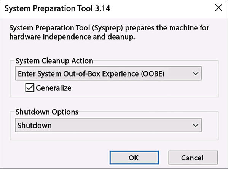This screenshot has width=228, height=169.
Task: Expand the chevron beside the OOBE option
Action: [195, 73]
